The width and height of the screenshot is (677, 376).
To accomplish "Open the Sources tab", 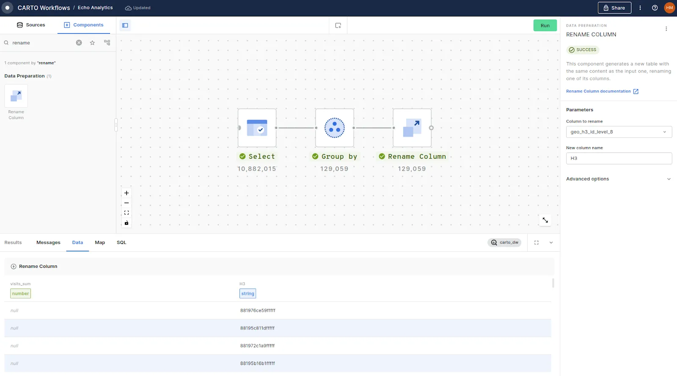I will pyautogui.click(x=31, y=25).
